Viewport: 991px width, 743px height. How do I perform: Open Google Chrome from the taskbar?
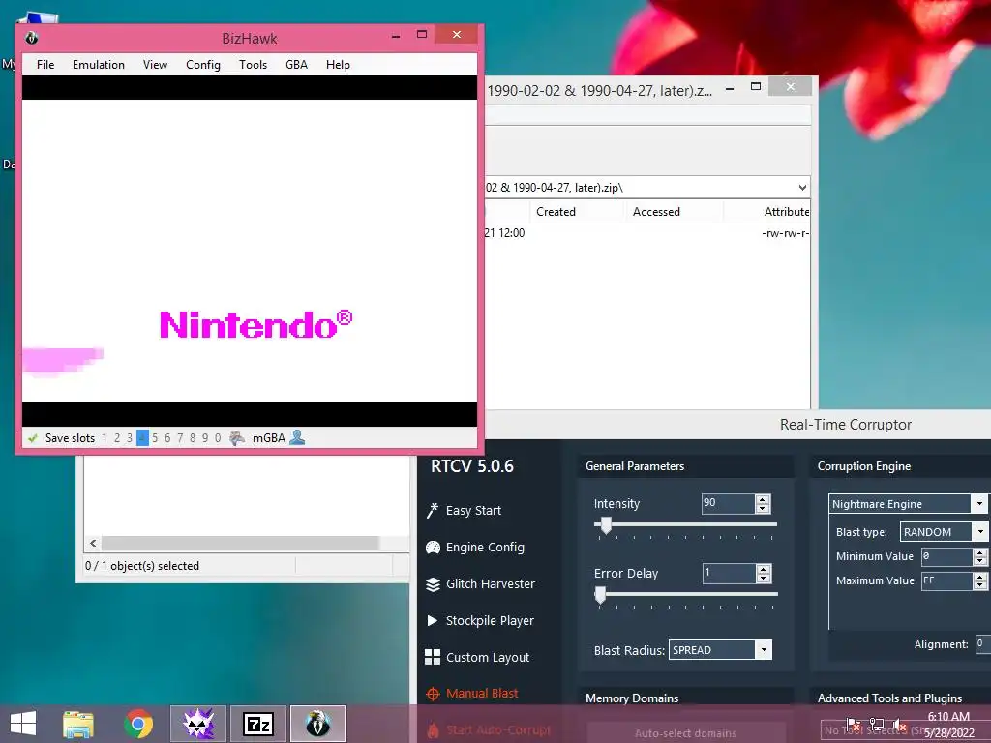tap(138, 724)
